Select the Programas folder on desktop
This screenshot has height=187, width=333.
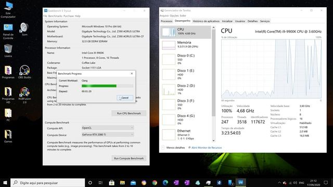click(8, 72)
